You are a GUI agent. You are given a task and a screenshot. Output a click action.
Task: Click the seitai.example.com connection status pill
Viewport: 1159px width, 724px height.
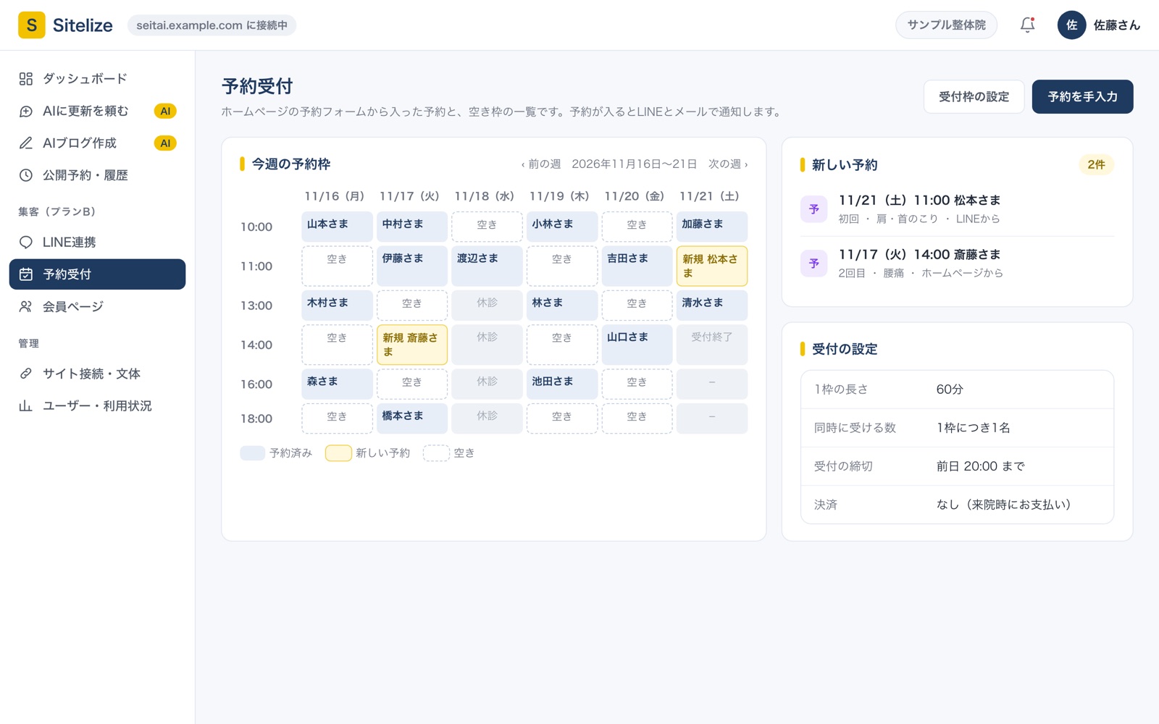tap(212, 25)
